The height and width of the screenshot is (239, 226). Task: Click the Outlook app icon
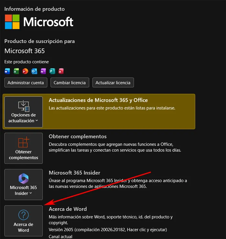tap(34, 71)
